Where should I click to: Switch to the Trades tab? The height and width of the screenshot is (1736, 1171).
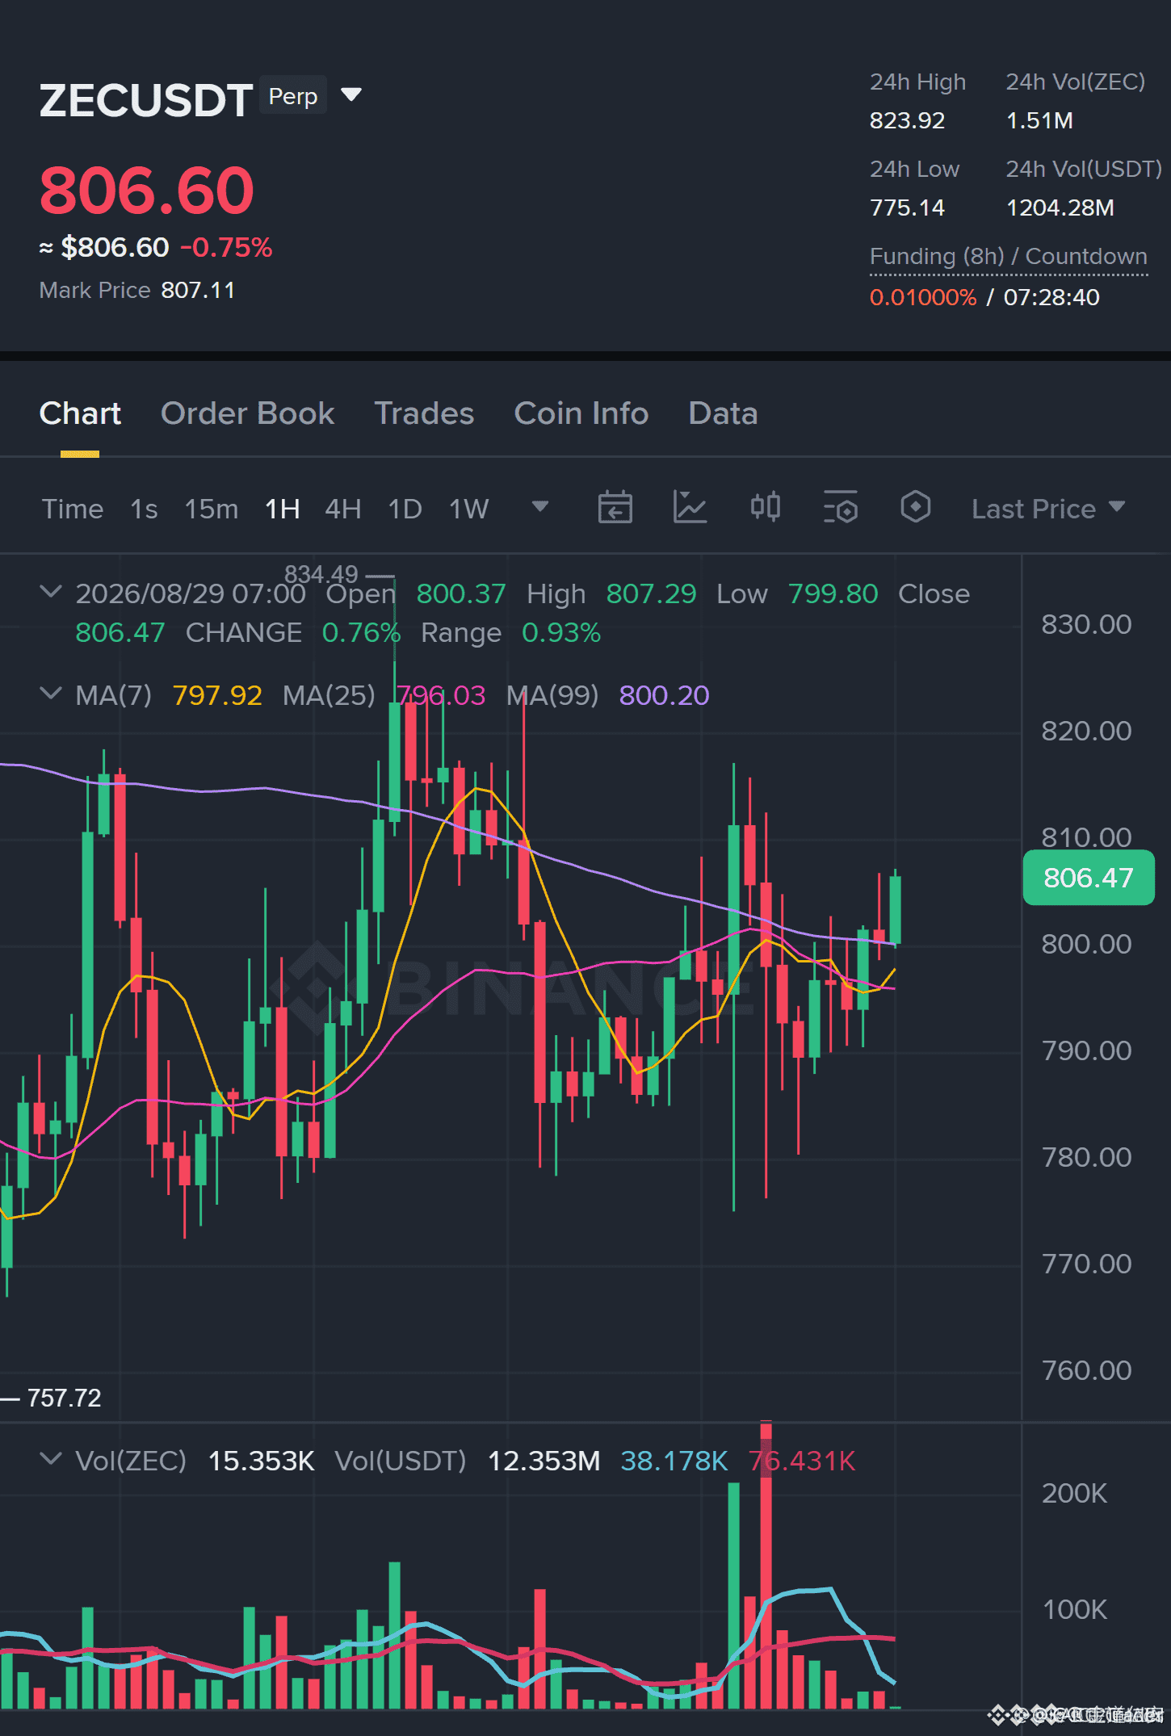pos(424,413)
